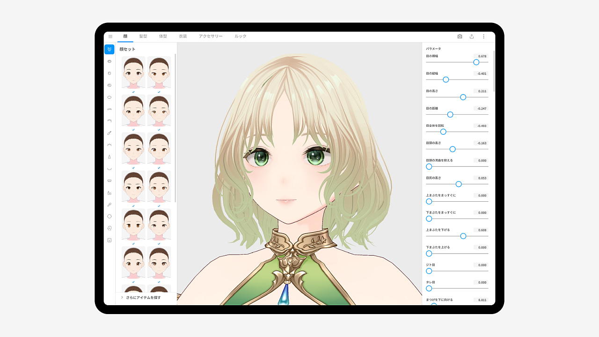The height and width of the screenshot is (337, 599).
Task: Open the share/export icon
Action: 472,36
